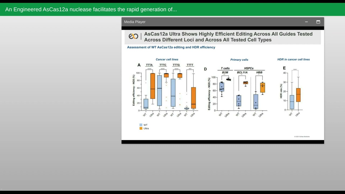
Task: Click the TTTT label in panel A
Action: pyautogui.click(x=190, y=65)
